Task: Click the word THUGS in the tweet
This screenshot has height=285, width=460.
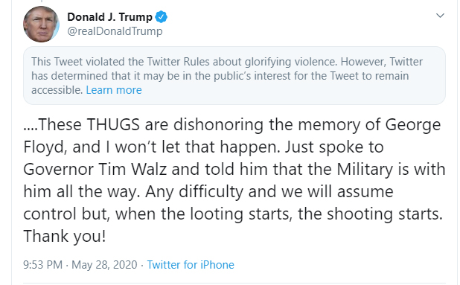Action: coord(113,124)
